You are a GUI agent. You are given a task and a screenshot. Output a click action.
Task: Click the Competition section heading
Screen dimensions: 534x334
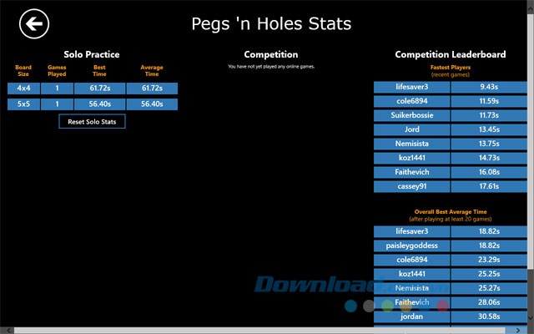[x=270, y=54]
